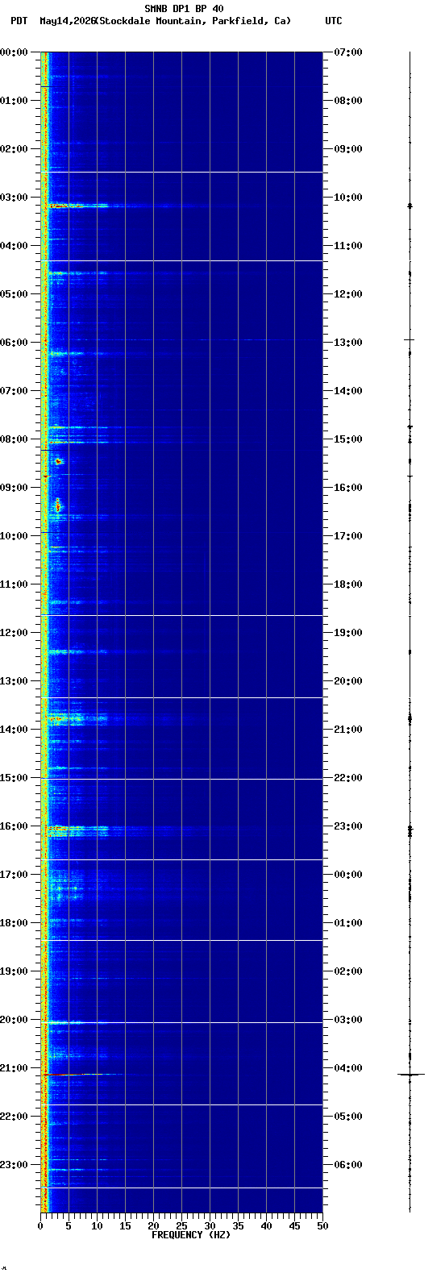445x1277 pixels.
Task: Click the title text "SMNB DP1 BP 40"
Action: [x=184, y=9]
